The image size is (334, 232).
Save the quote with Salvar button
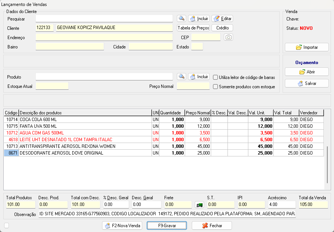(x=306, y=83)
